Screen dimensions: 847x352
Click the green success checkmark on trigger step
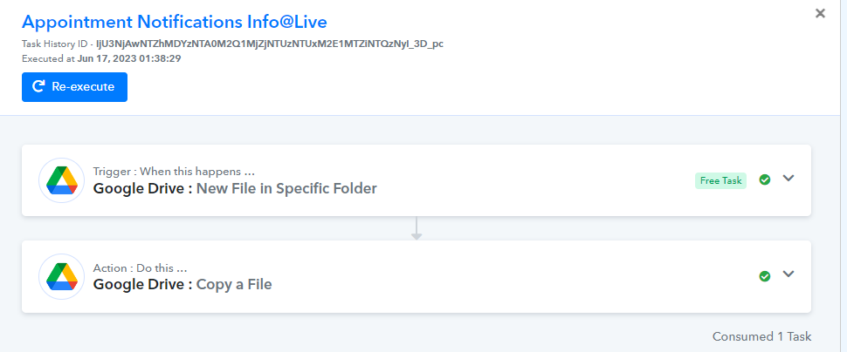[x=764, y=180]
